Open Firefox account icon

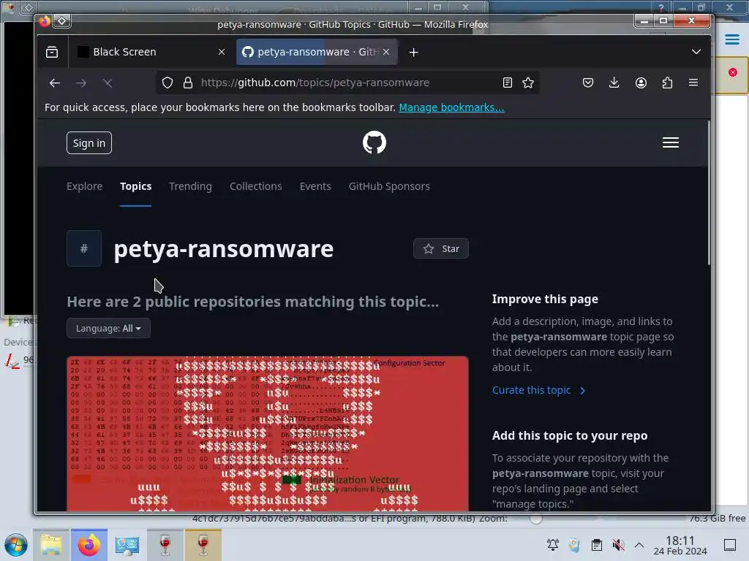(x=641, y=83)
